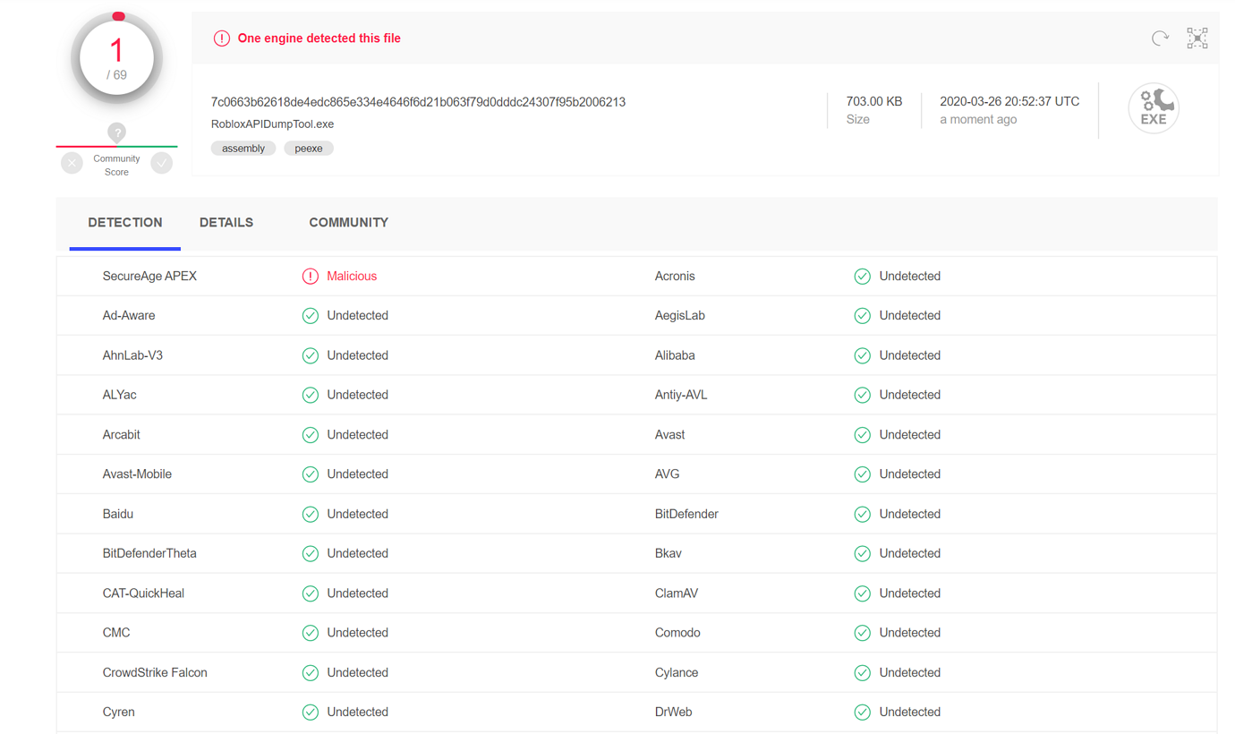The width and height of the screenshot is (1235, 734).
Task: Open the COMMUNITY tab
Action: pyautogui.click(x=348, y=223)
